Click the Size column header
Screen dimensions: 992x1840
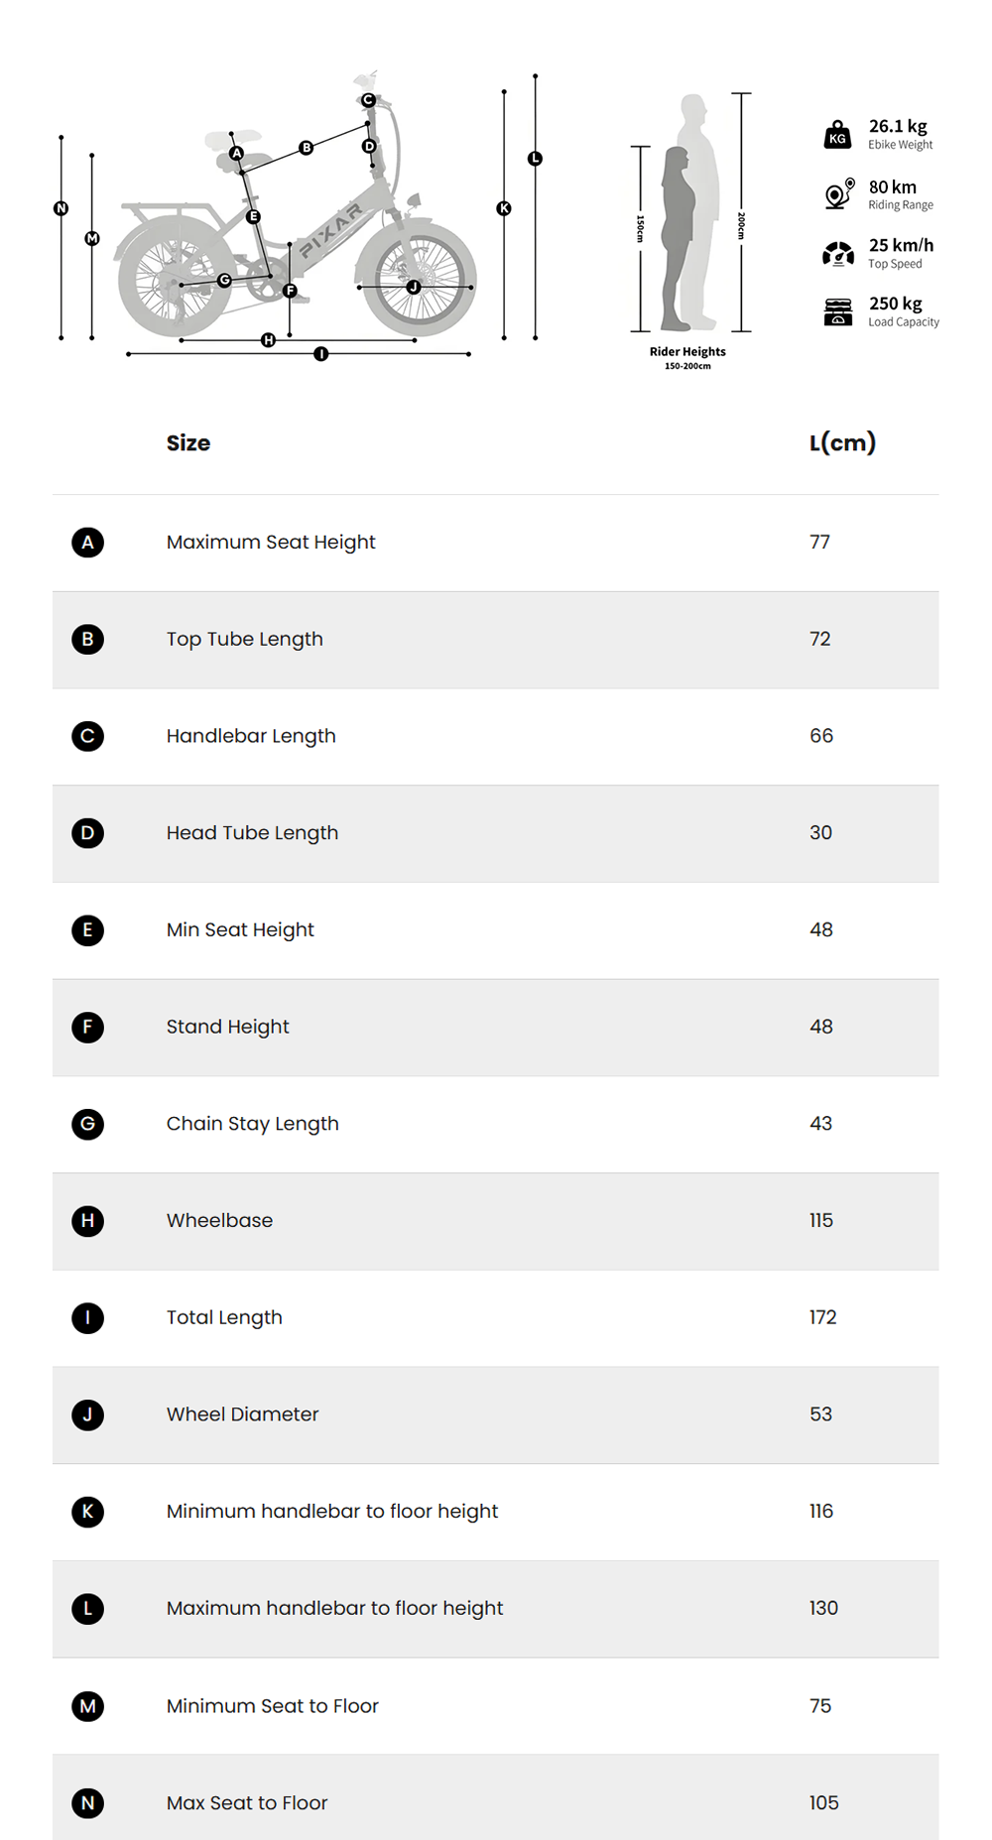point(188,443)
